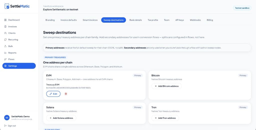The width and height of the screenshot is (256, 130).
Task: Click the Sign out arrow icon
Action: [5, 126]
